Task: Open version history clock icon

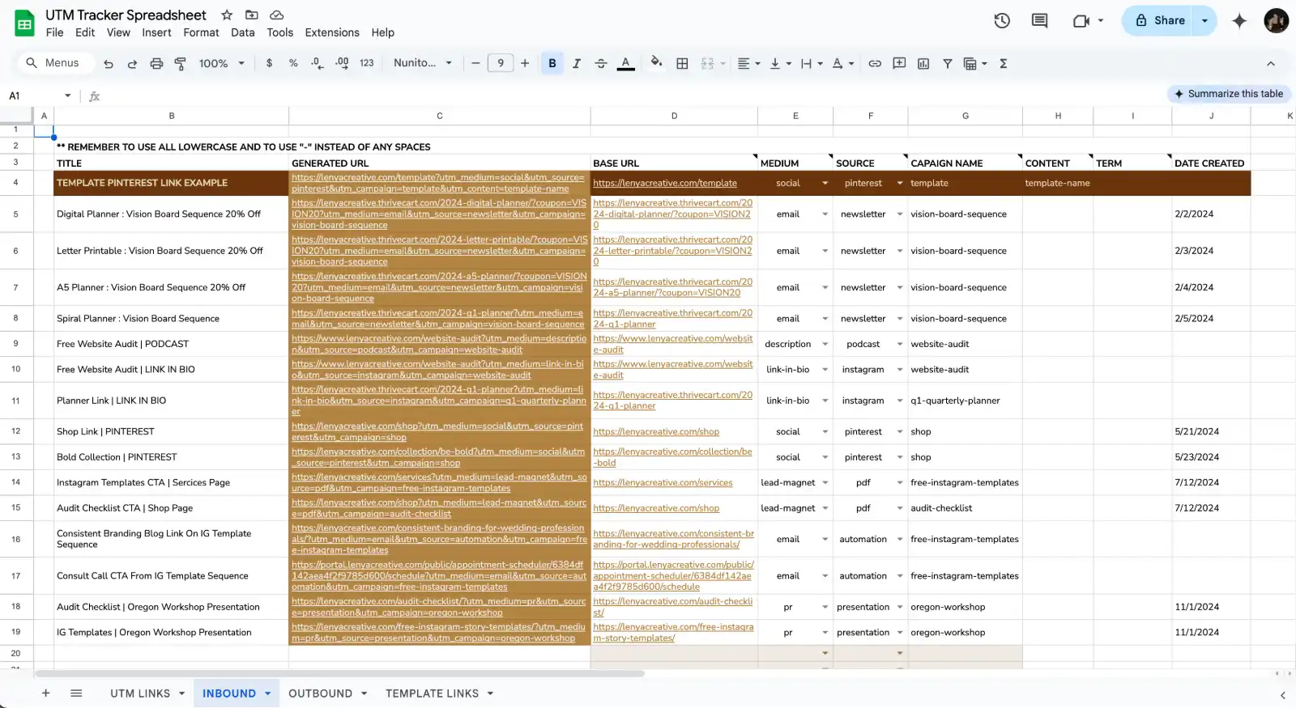Action: click(1002, 21)
